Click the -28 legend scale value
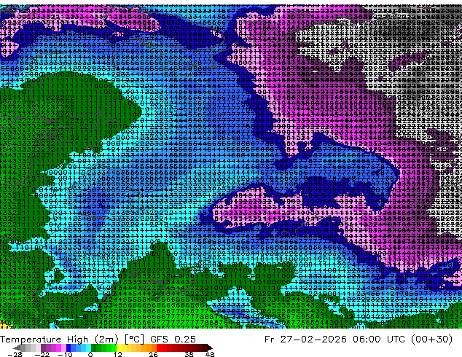 tap(15, 354)
